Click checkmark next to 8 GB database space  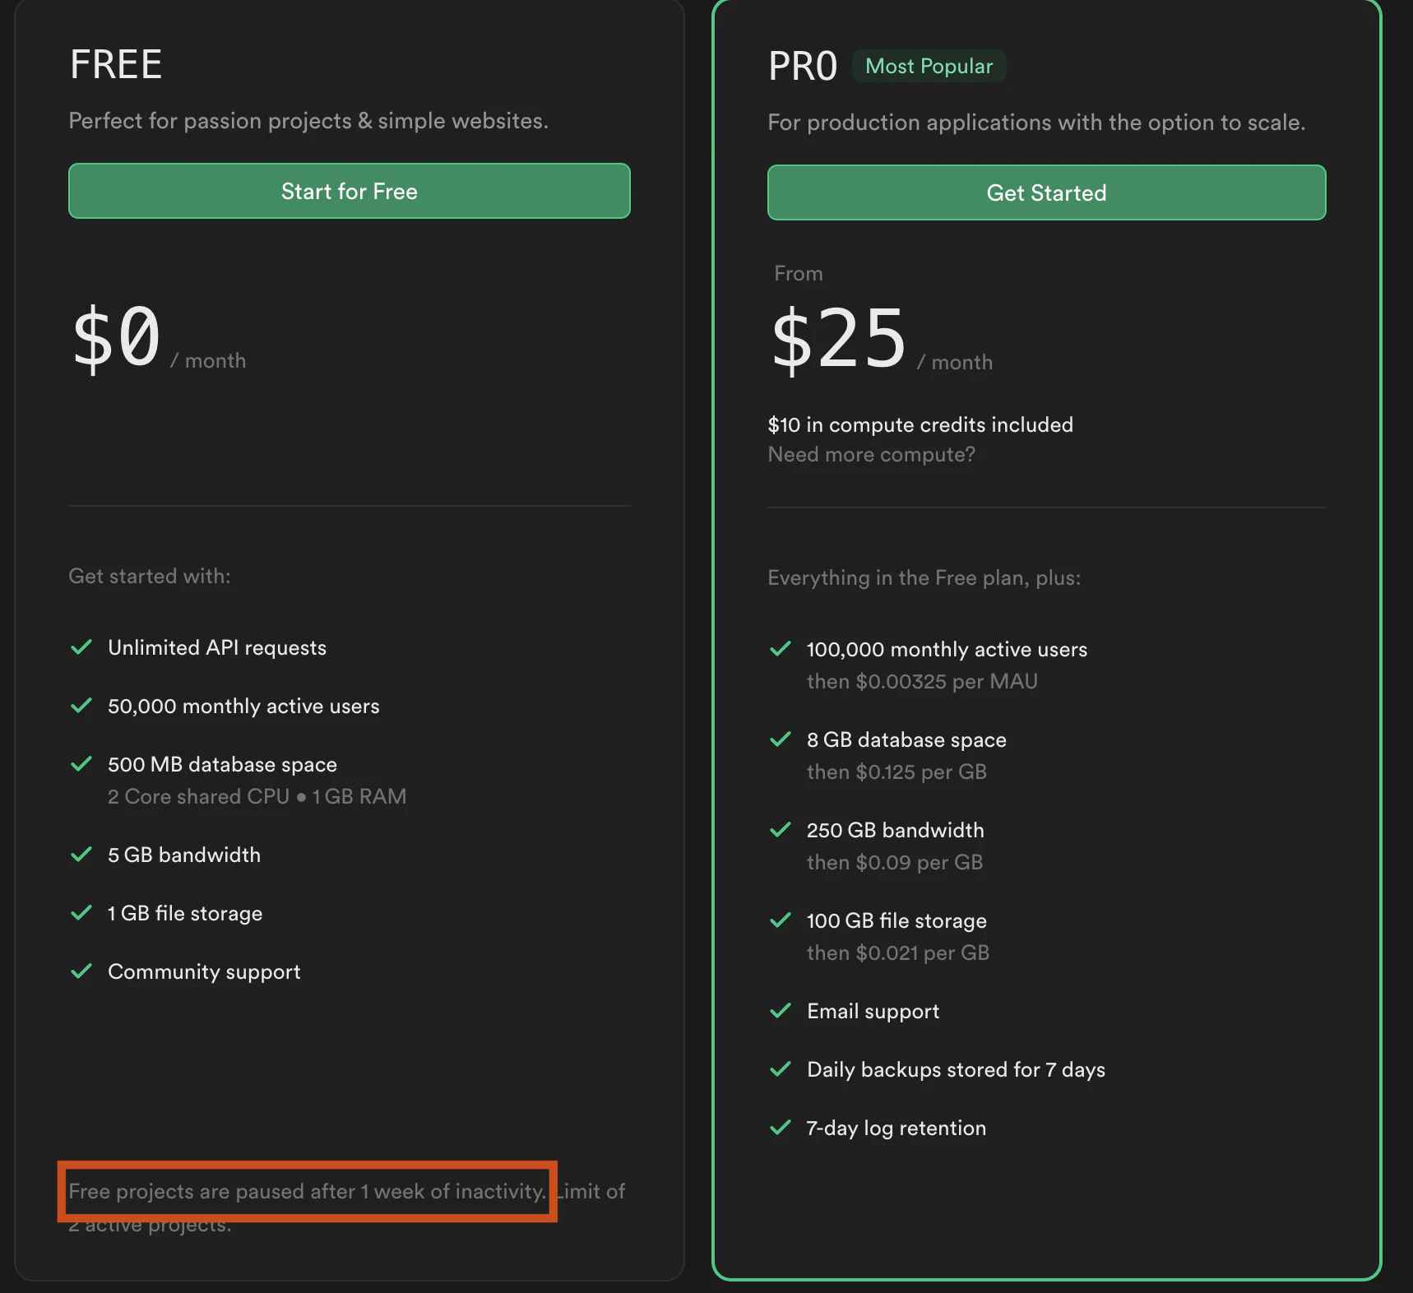pos(781,739)
